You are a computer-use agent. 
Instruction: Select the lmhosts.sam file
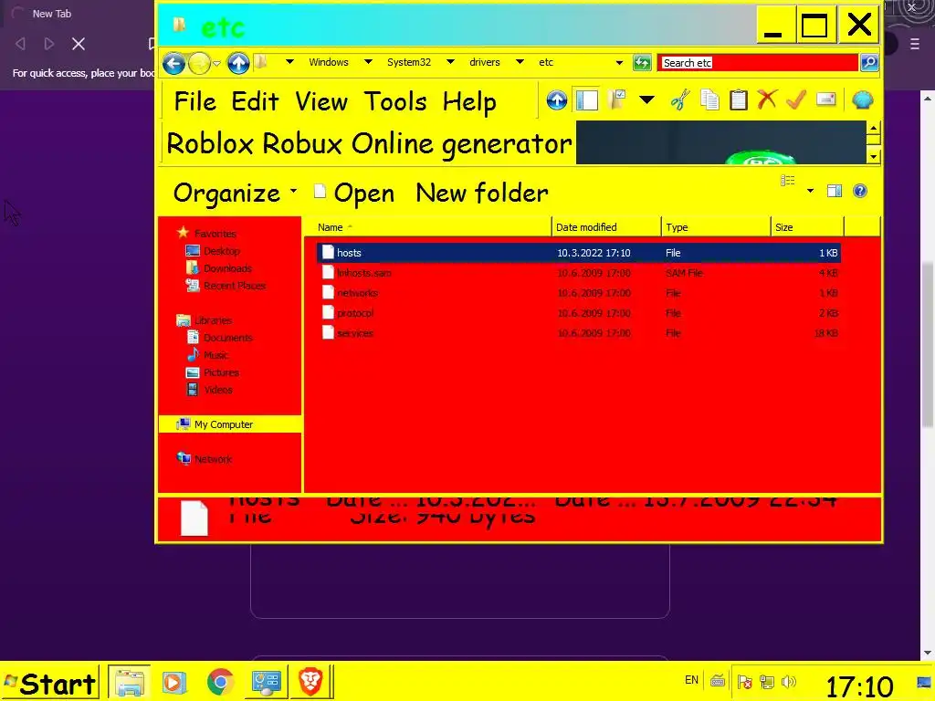click(x=363, y=273)
